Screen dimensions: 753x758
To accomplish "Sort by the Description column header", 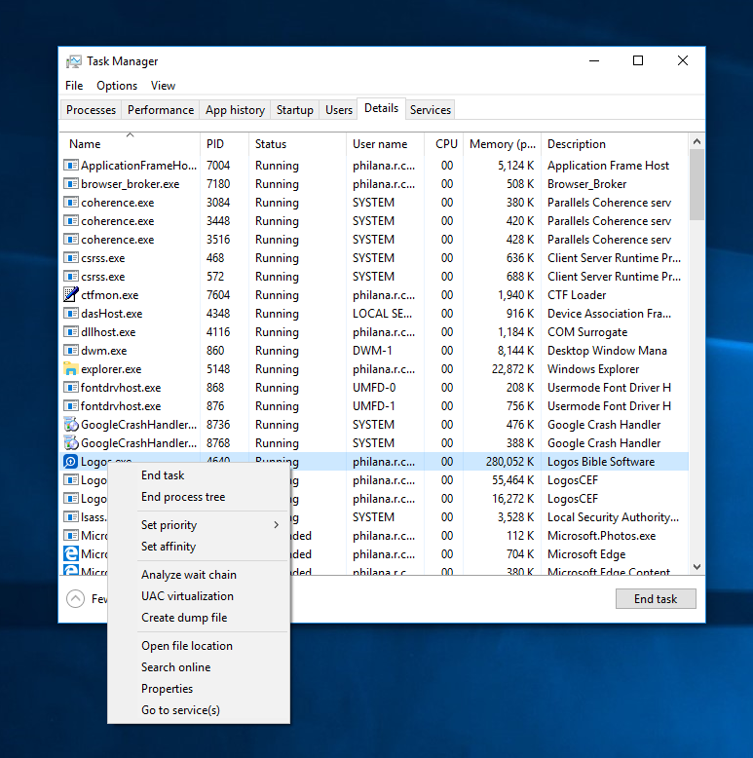I will click(x=615, y=143).
